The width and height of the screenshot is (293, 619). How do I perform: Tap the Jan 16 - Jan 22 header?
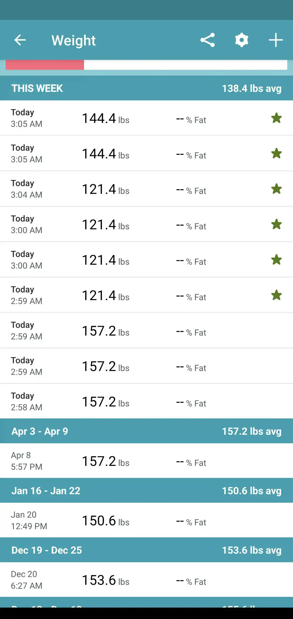click(46, 491)
